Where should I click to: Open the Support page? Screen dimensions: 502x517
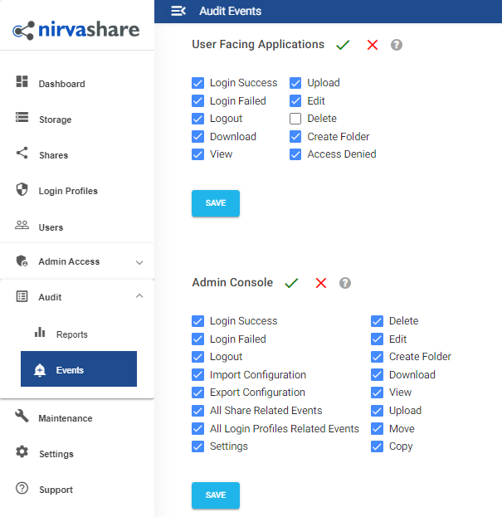(x=56, y=490)
